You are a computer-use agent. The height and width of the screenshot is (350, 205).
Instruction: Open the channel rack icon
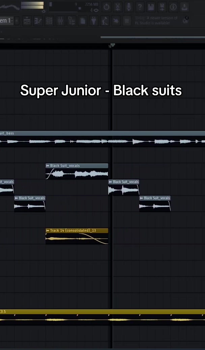coord(49,21)
